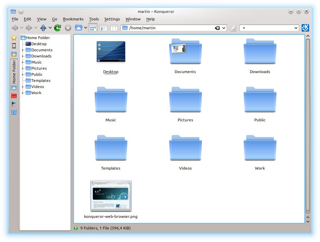Image resolution: width=320 pixels, height=242 pixels.
Task: Click the Konqueror KDE logo button
Action: [x=305, y=28]
